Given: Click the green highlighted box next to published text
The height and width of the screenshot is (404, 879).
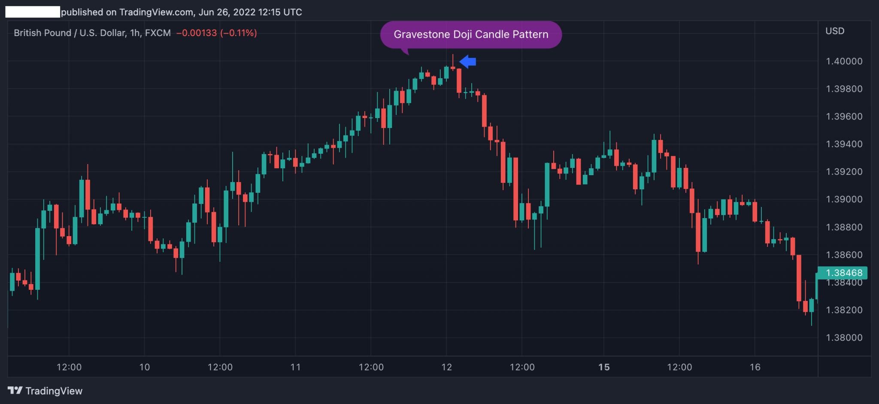Looking at the screenshot, I should 32,12.
